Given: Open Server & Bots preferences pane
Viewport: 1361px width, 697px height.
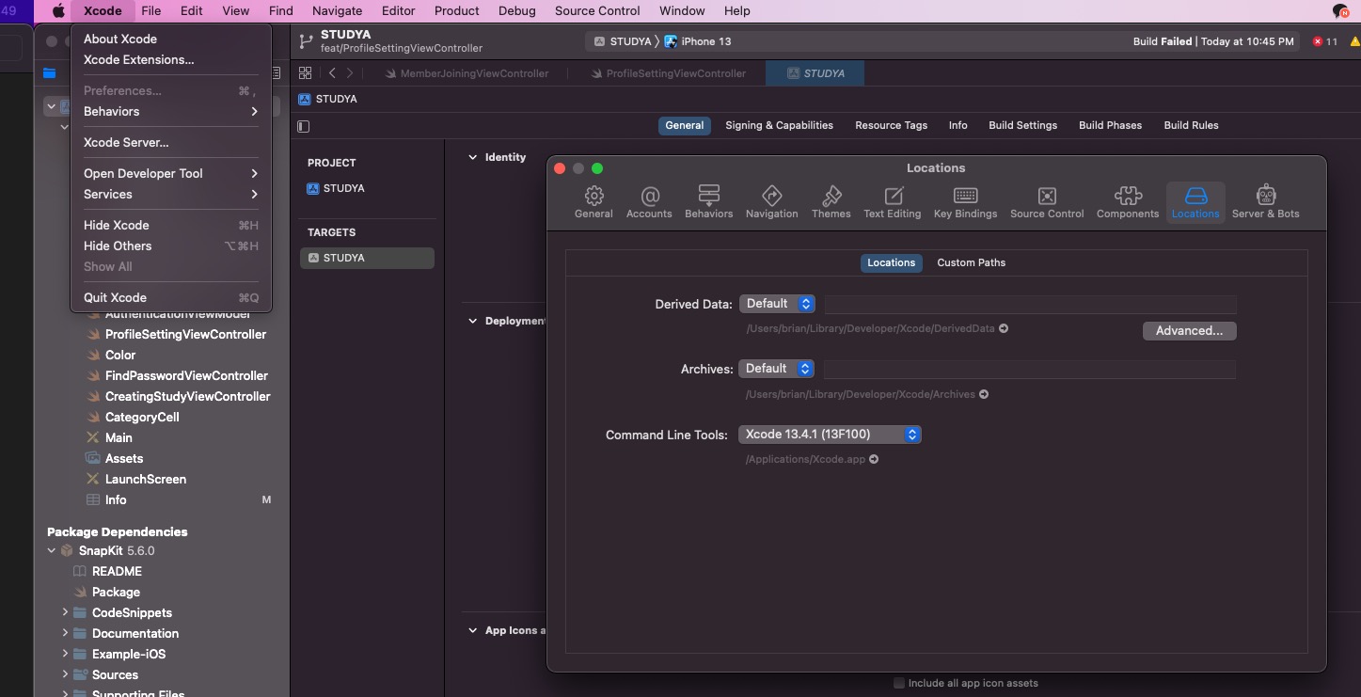Looking at the screenshot, I should pyautogui.click(x=1265, y=201).
